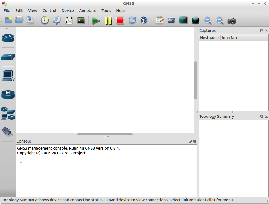269x204 pixels.
Task: Click the workspace vertical scrollbar handle
Action: [195, 80]
